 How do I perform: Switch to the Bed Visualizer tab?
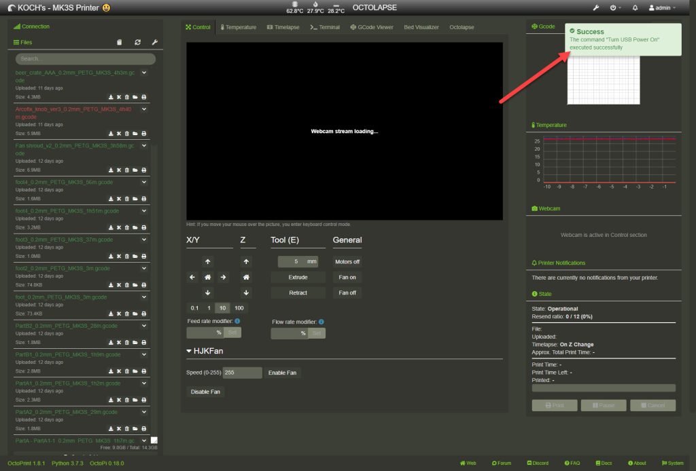click(421, 27)
